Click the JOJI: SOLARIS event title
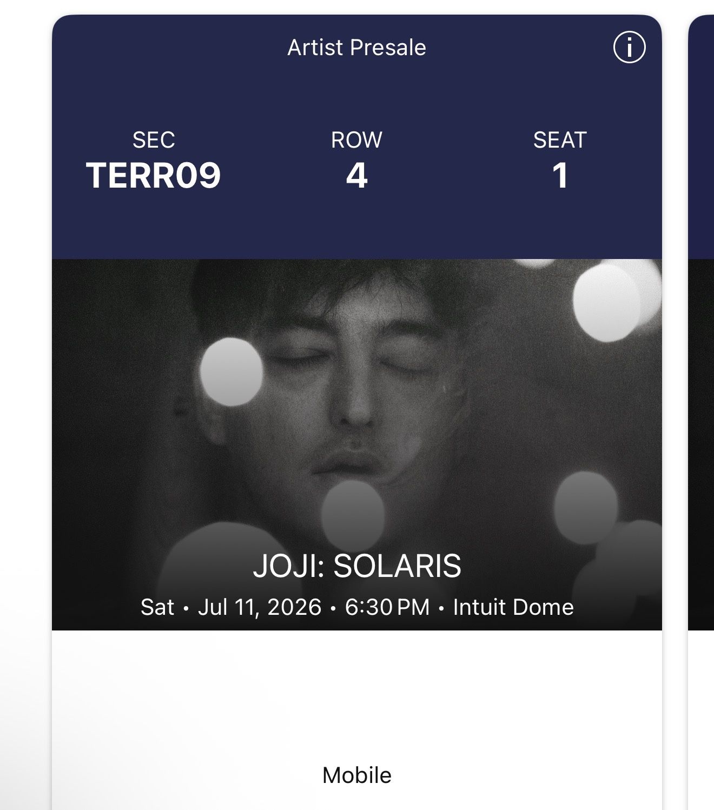 point(356,566)
